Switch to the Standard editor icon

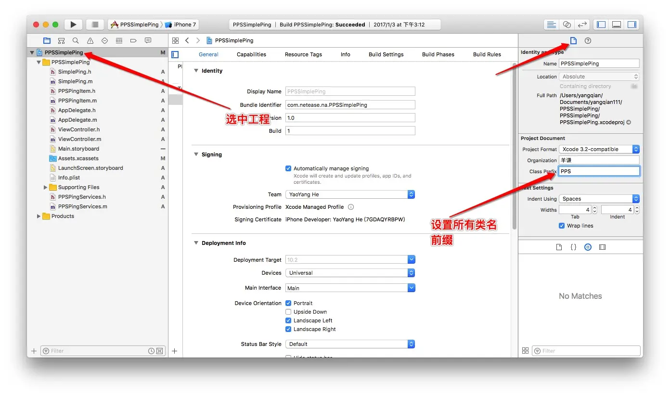click(552, 25)
